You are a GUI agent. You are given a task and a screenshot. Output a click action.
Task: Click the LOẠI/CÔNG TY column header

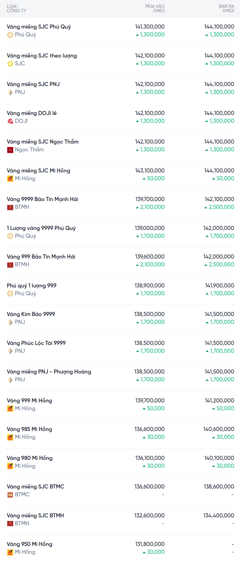pos(16,9)
